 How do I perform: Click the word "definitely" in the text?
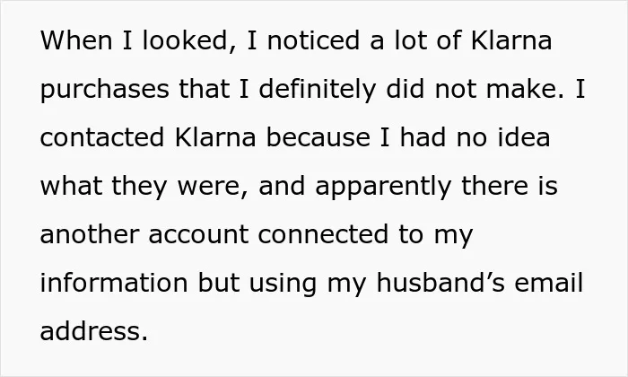[x=318, y=89]
